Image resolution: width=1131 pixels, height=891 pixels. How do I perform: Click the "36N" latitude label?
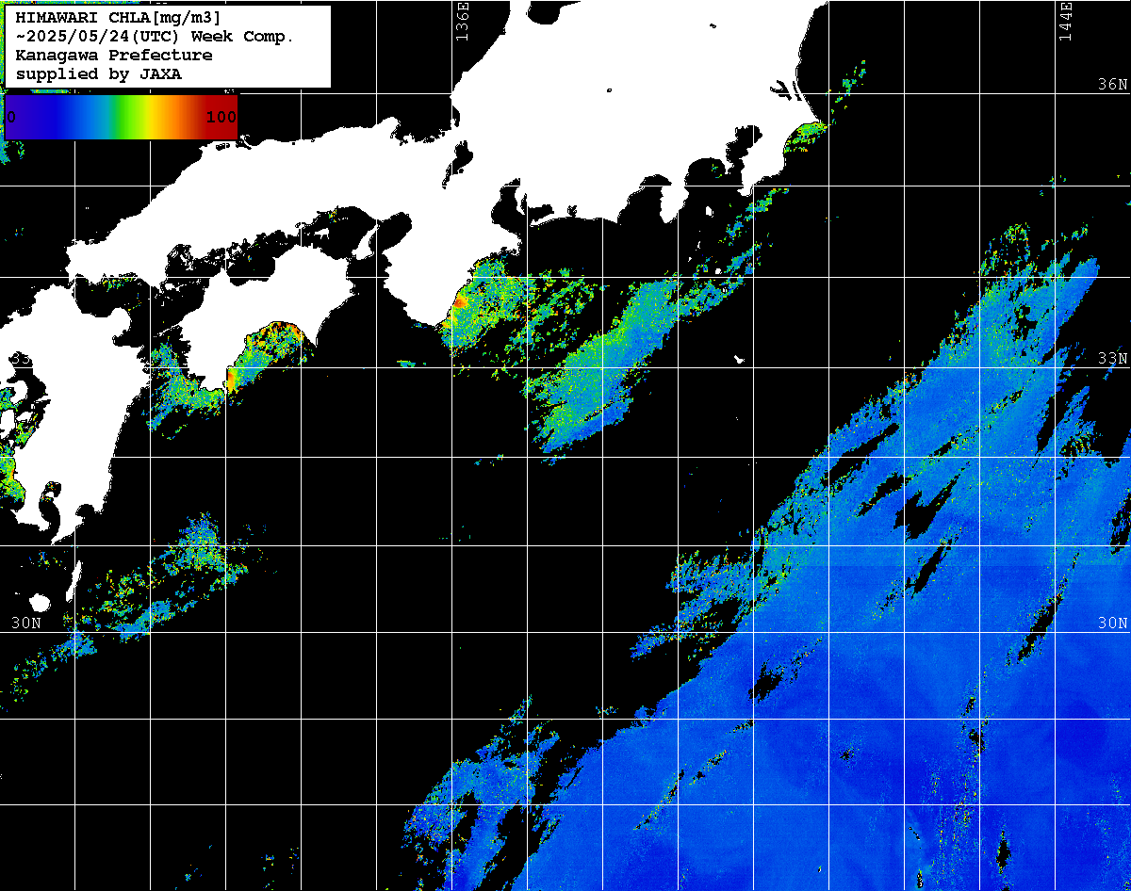coord(1112,85)
